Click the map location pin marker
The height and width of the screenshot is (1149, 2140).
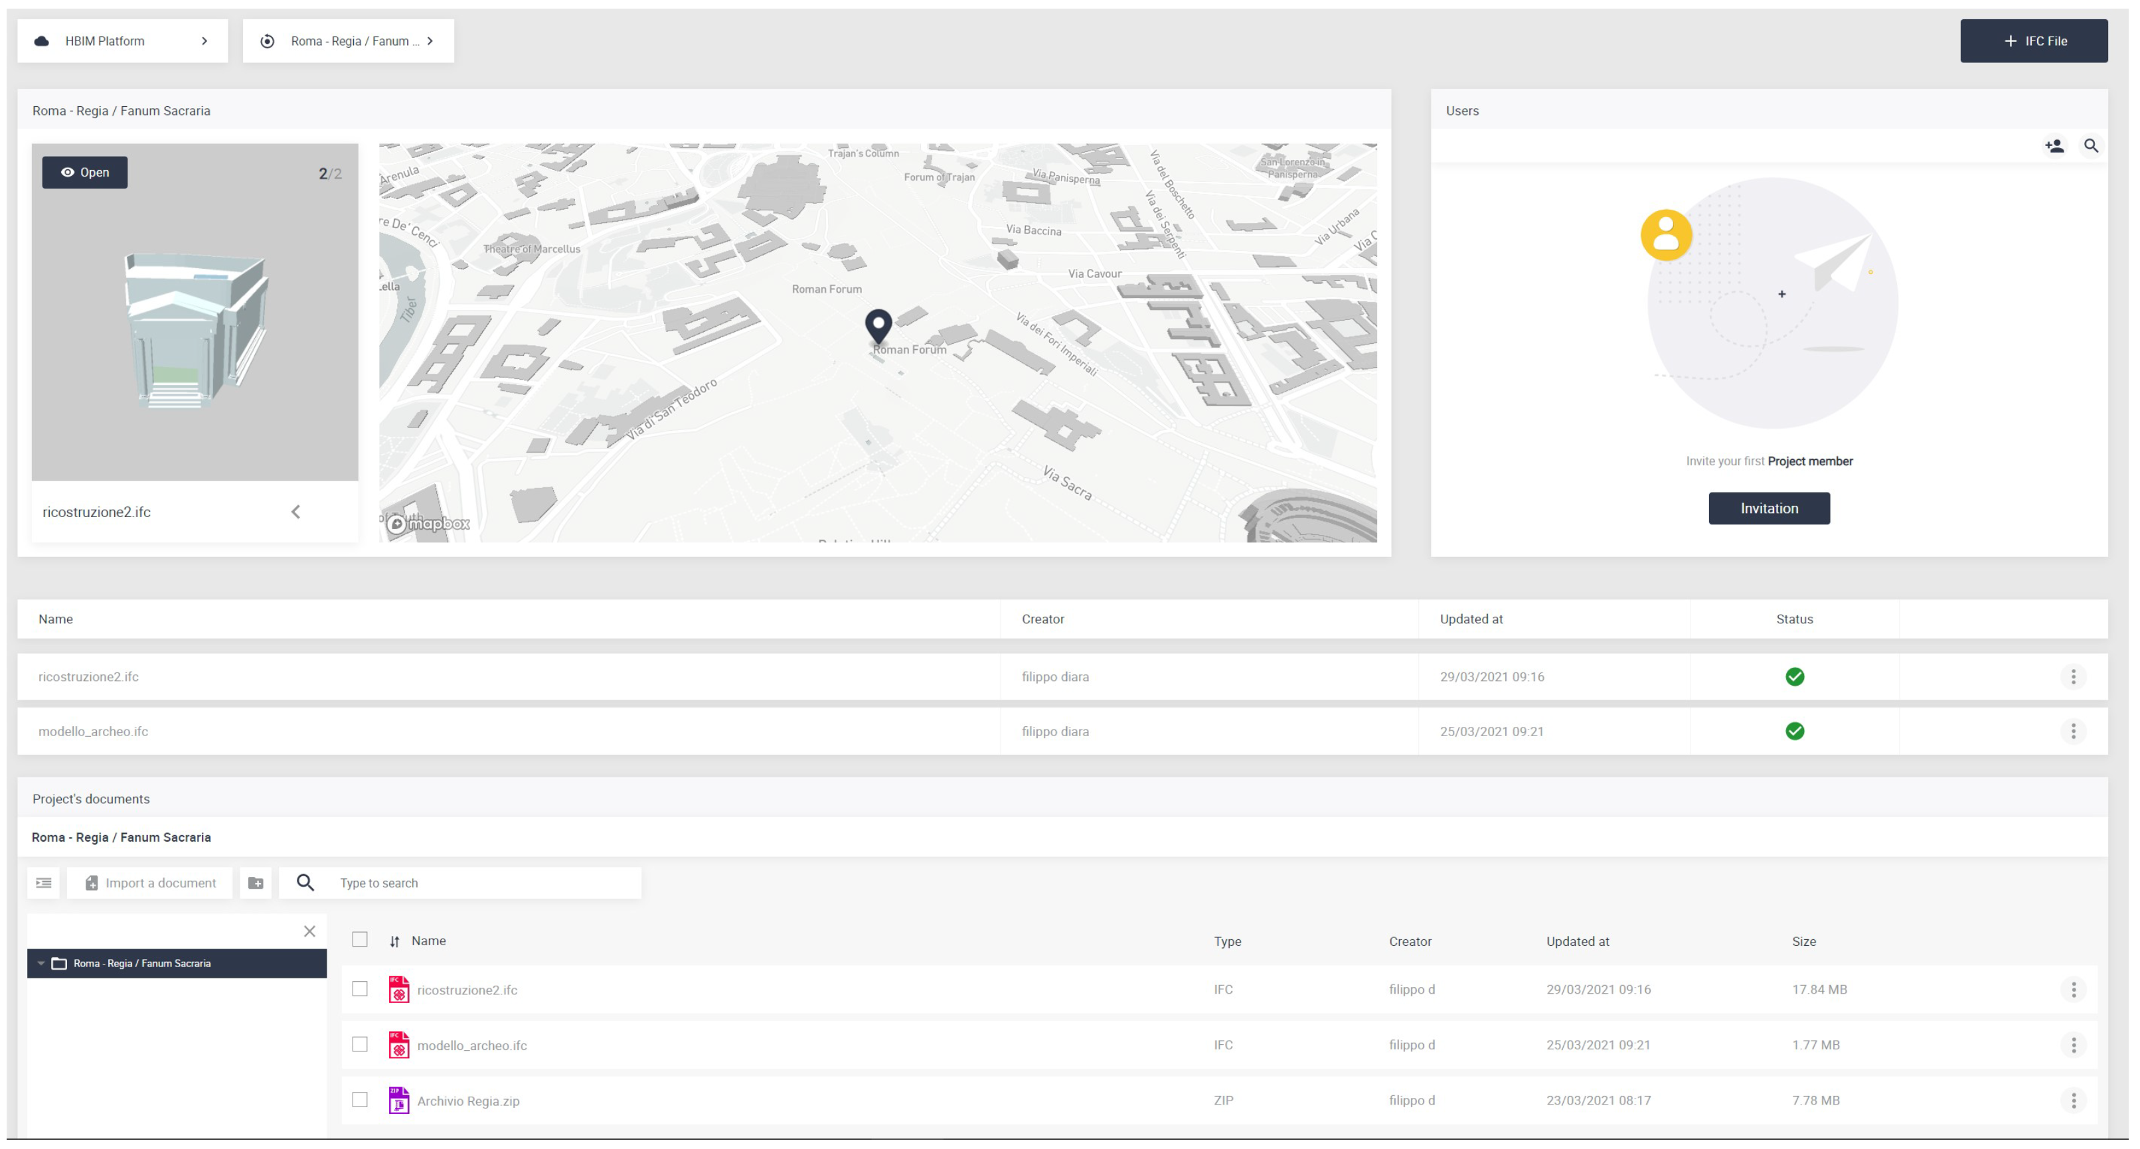(878, 325)
